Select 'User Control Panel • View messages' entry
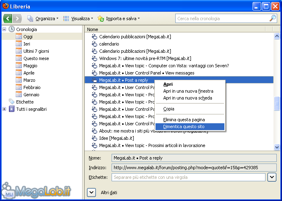The image size is (282, 201). pyautogui.click(x=147, y=73)
